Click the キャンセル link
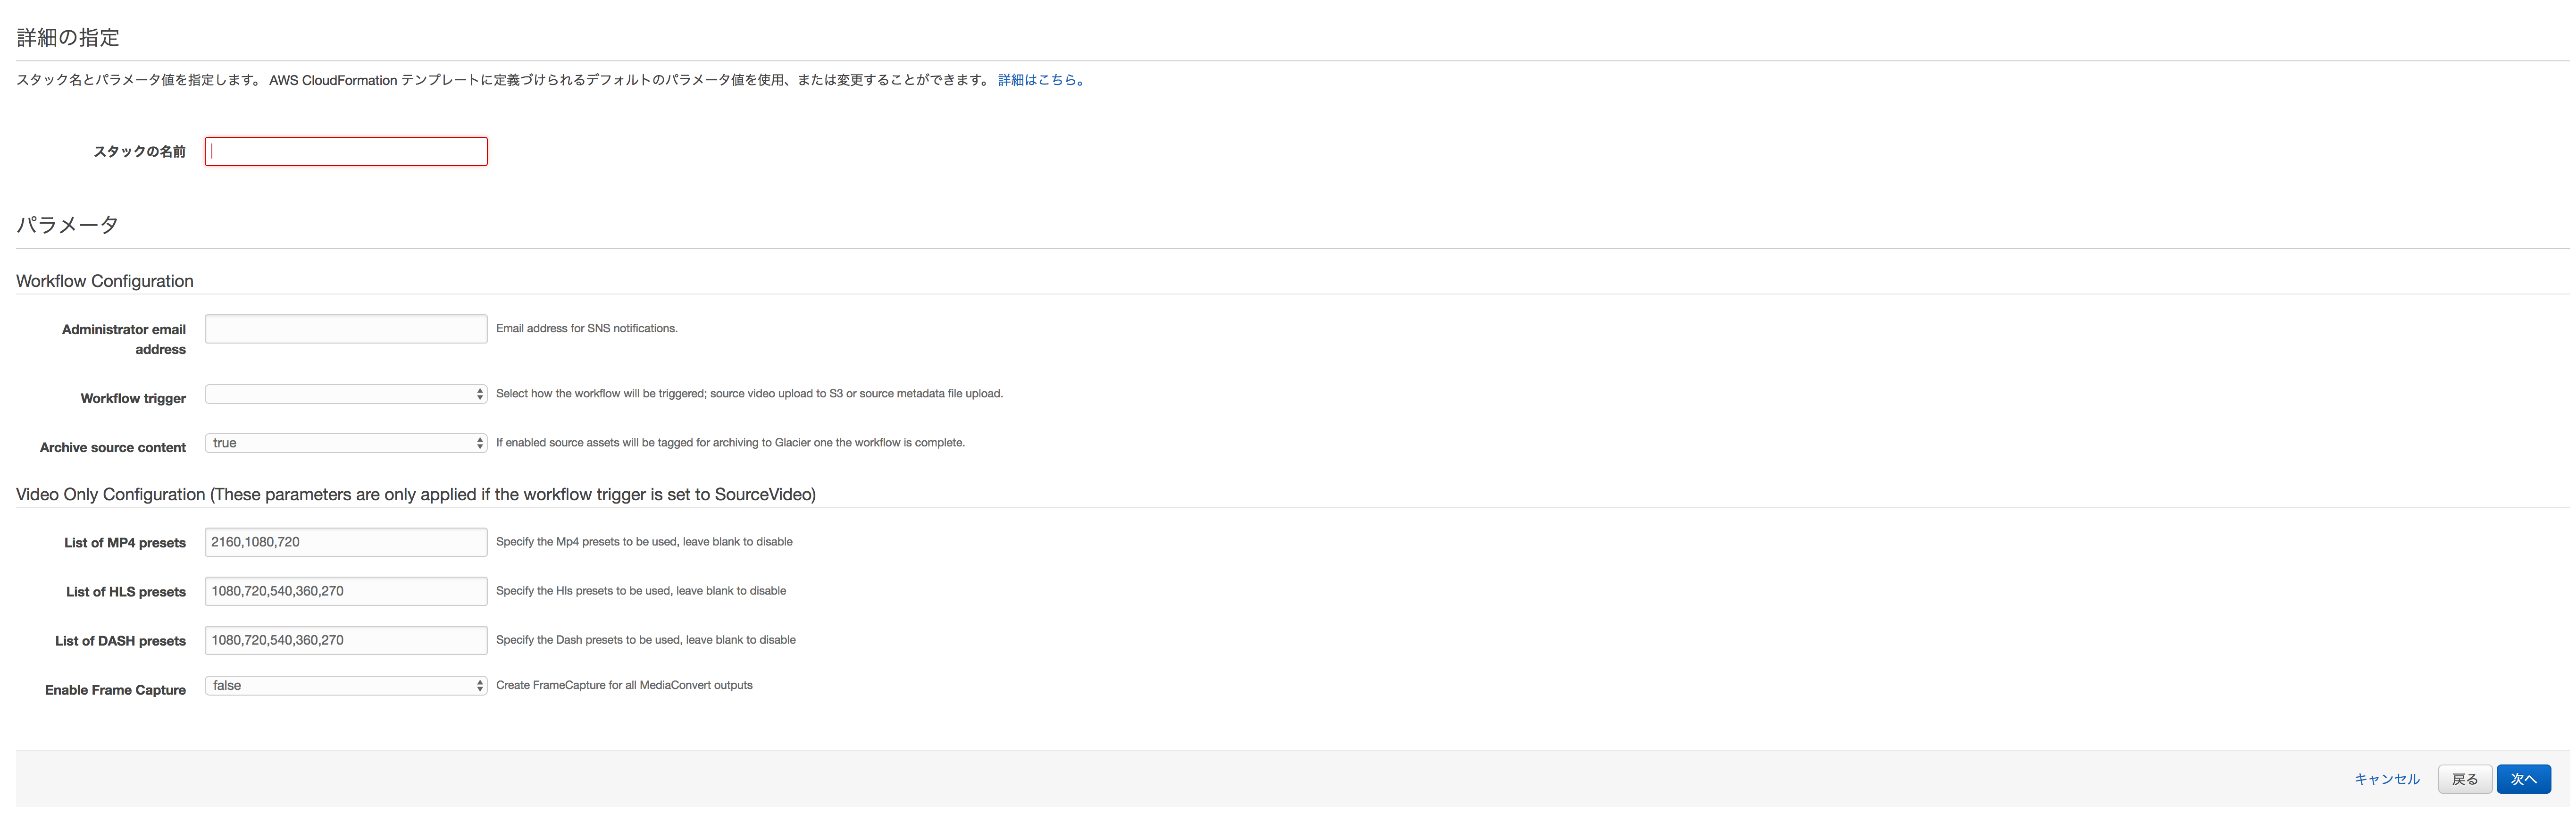This screenshot has width=2576, height=823. pos(2386,779)
